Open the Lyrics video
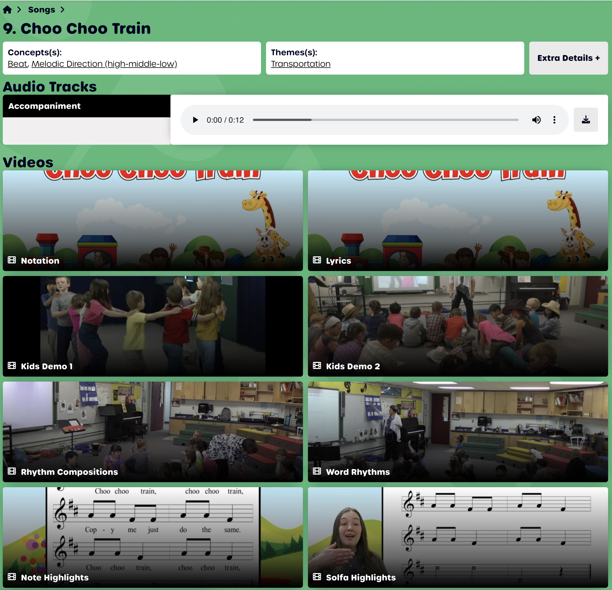Screen dimensions: 612x590 tap(458, 220)
